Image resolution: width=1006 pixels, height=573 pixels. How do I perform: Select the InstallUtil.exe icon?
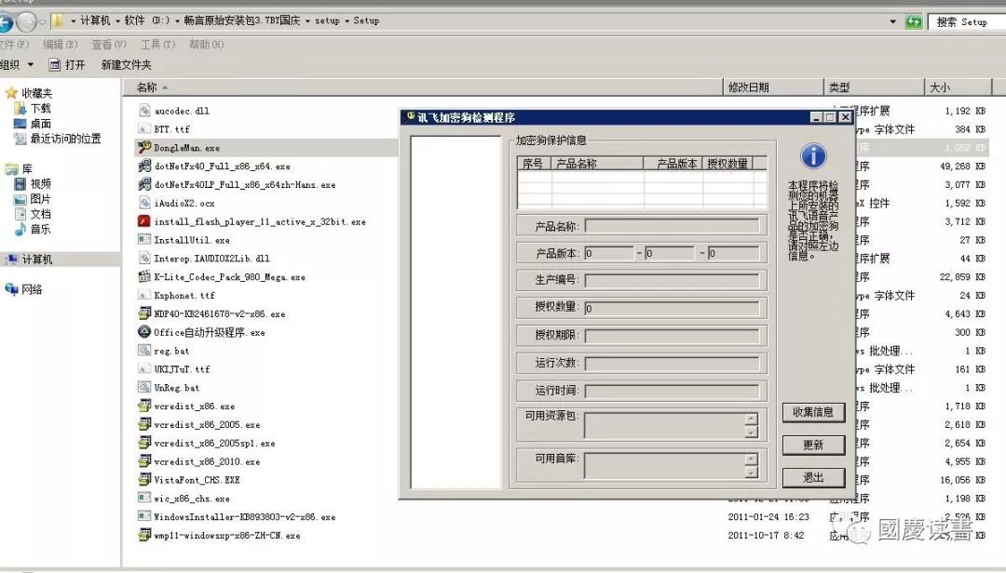[144, 240]
